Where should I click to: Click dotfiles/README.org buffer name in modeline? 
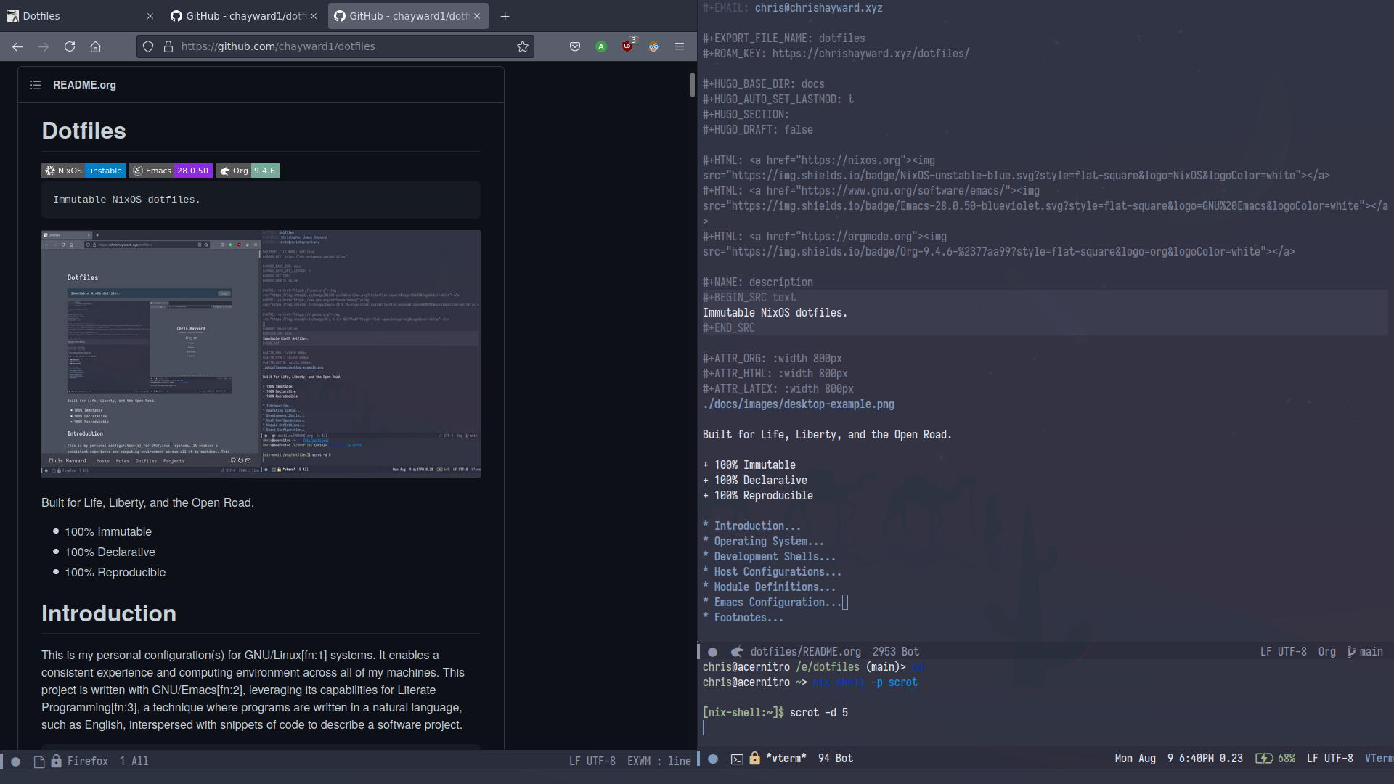[805, 652]
